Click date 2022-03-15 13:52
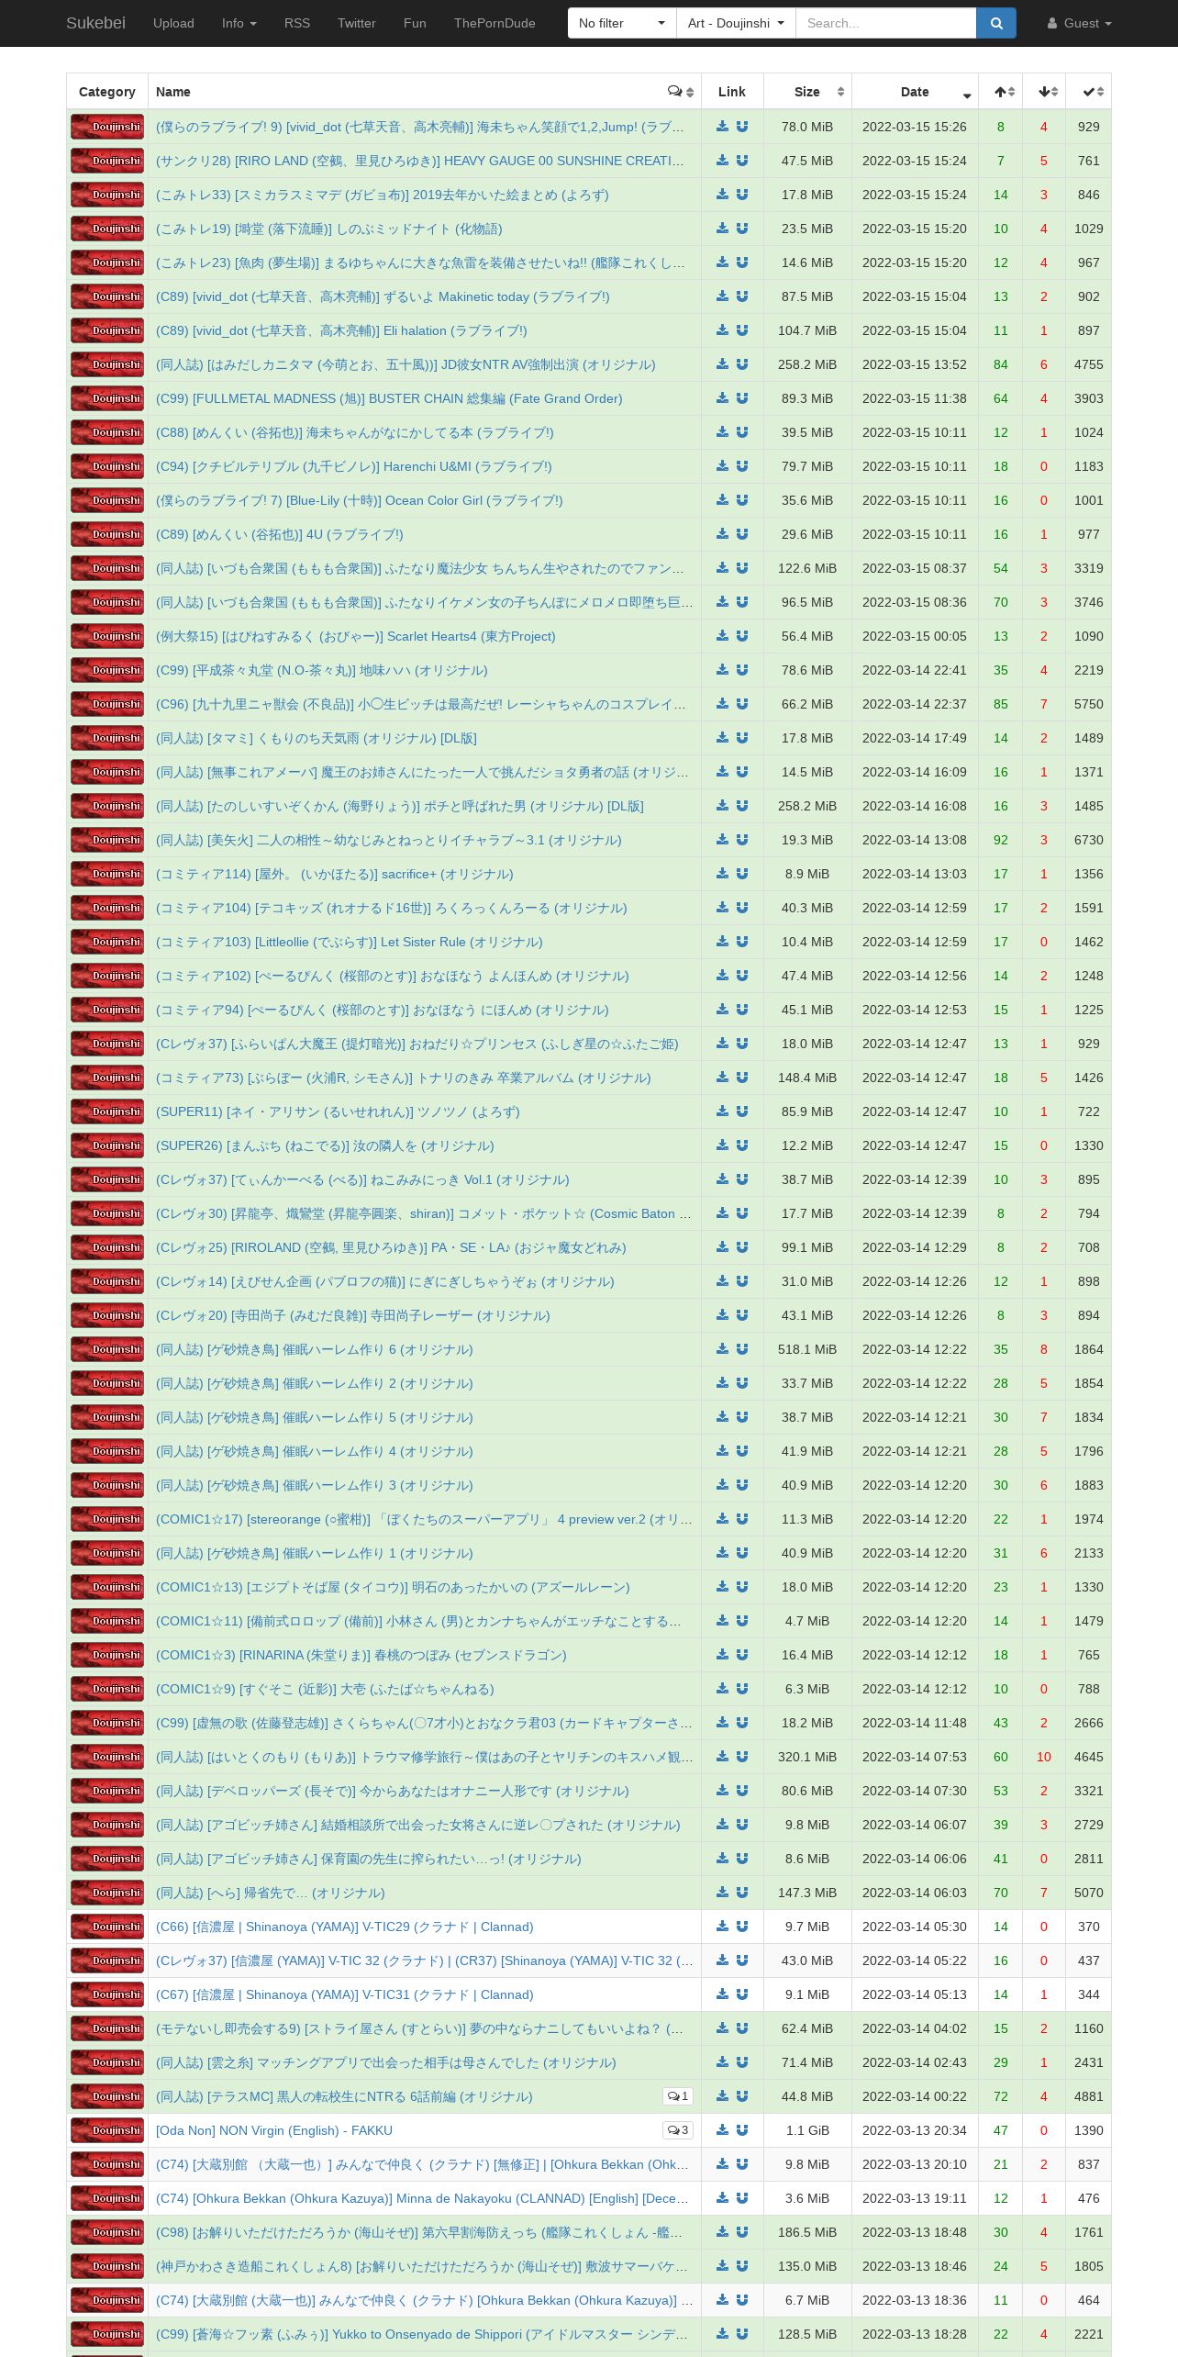The height and width of the screenshot is (2357, 1178). pos(915,364)
